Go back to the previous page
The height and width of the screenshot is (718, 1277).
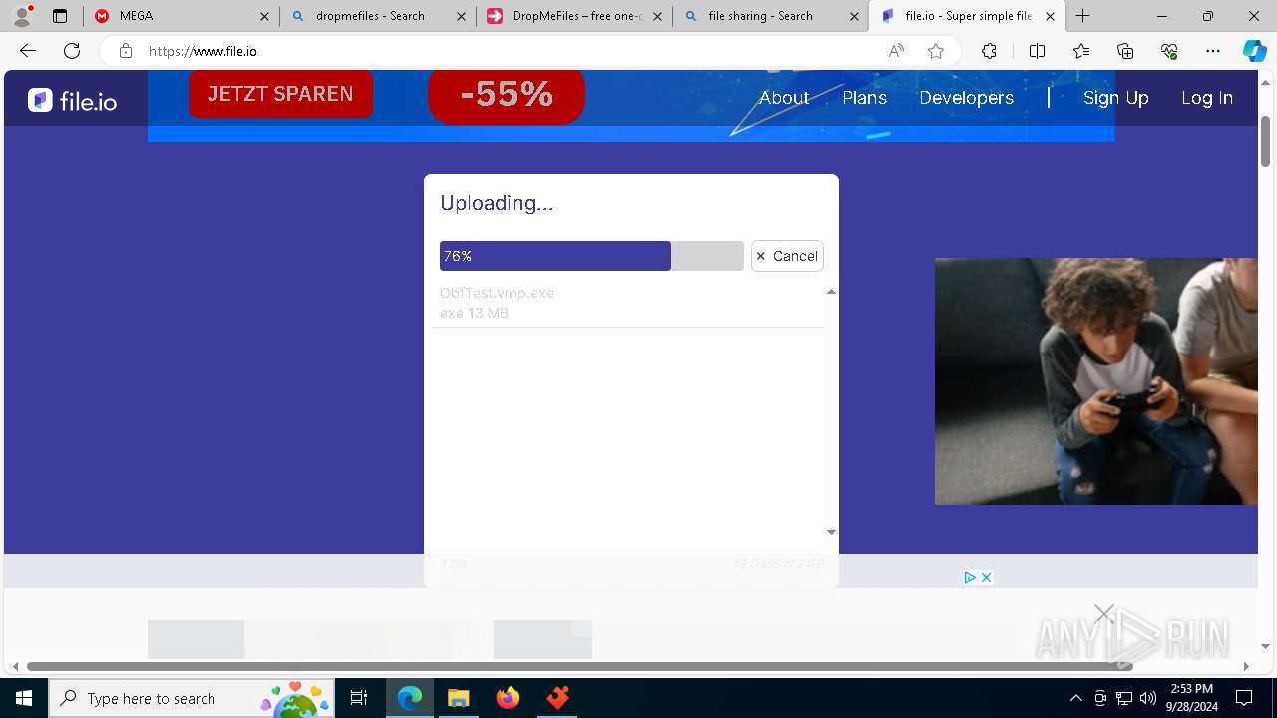(28, 51)
